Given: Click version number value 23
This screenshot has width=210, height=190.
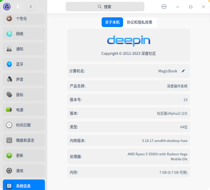Looking at the screenshot, I should click(x=185, y=100).
